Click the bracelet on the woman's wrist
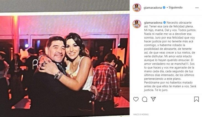The image size is (202, 117). pyautogui.click(x=59, y=75)
